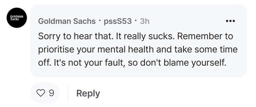This screenshot has width=256, height=107.
Task: Click the words "take some time"
Action: coord(206,49)
